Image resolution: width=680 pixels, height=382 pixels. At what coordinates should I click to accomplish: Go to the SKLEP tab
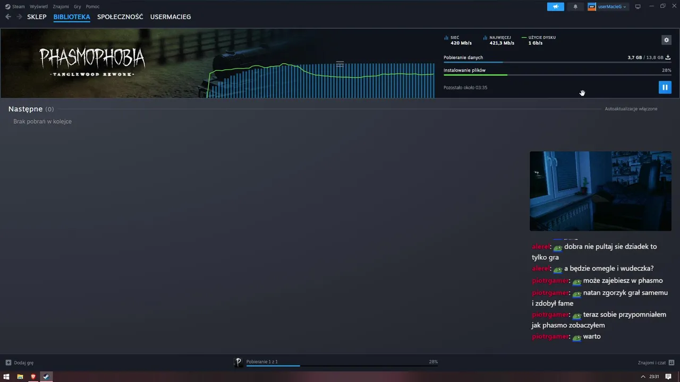(x=37, y=17)
